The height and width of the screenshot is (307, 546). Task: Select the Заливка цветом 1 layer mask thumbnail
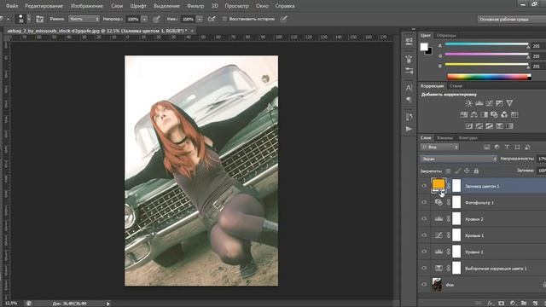(x=456, y=186)
